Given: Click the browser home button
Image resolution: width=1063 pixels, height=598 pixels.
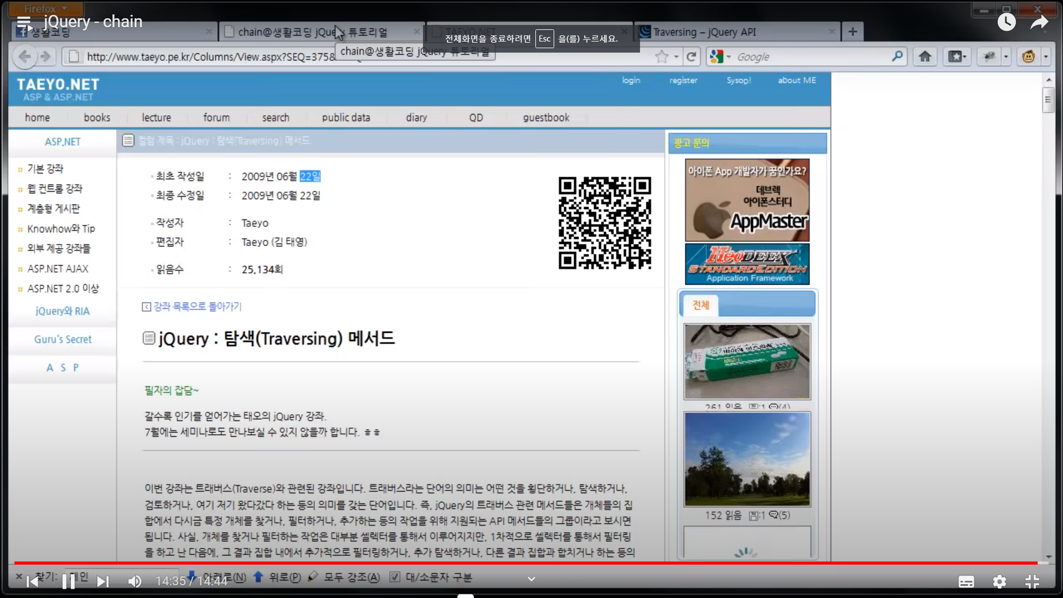Looking at the screenshot, I should pyautogui.click(x=925, y=56).
